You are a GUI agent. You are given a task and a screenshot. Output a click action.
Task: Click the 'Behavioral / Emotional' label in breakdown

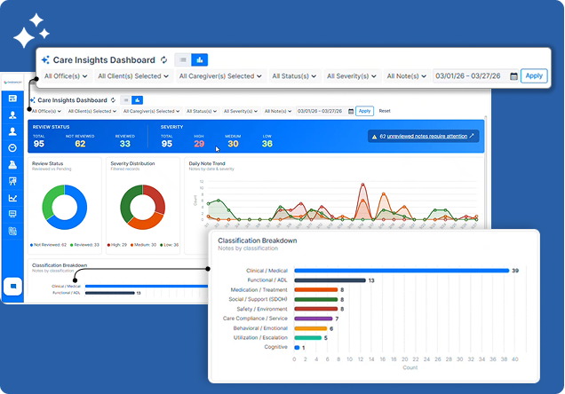pyautogui.click(x=260, y=328)
